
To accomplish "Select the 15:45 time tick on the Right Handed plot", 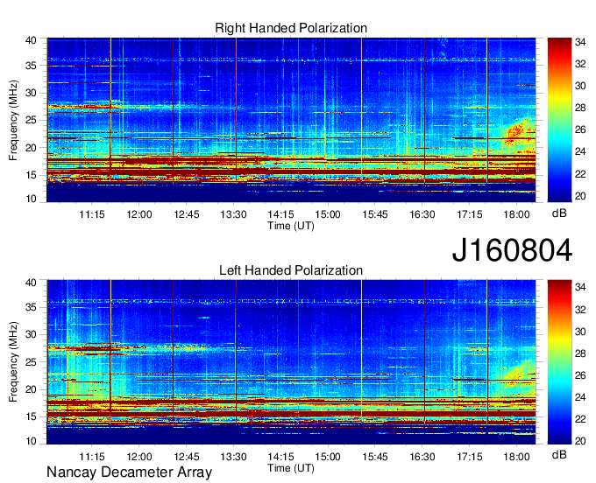I will tap(375, 214).
